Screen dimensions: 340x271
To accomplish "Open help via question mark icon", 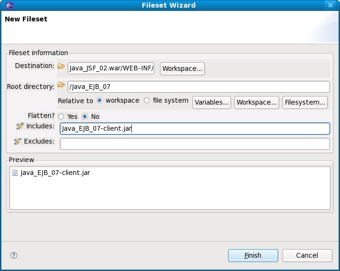I will pos(14,255).
